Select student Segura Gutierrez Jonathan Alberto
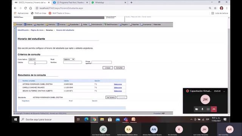Image resolution: width=242 pixels, height=136 pixels. [x=118, y=91]
